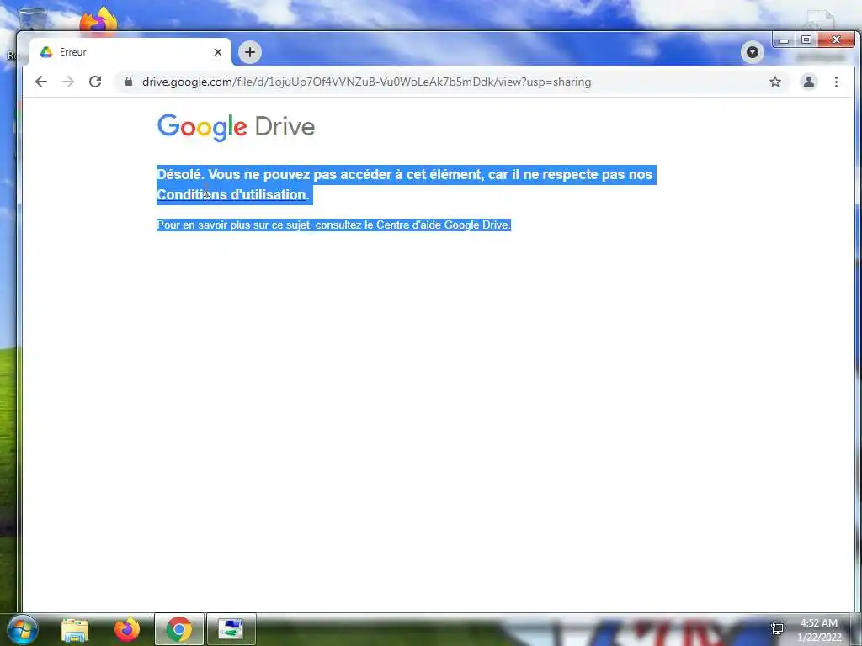The image size is (862, 646).
Task: Click the heading text starting with Désolé
Action: click(x=405, y=184)
